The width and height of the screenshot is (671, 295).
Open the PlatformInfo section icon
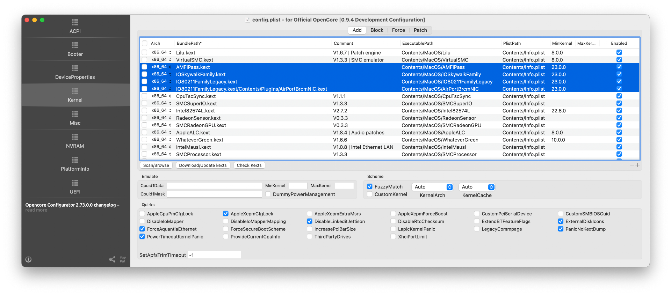tap(75, 160)
